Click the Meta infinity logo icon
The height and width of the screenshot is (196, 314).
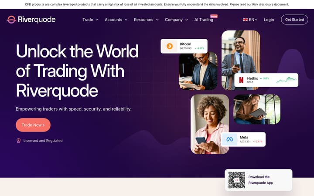tap(229, 139)
